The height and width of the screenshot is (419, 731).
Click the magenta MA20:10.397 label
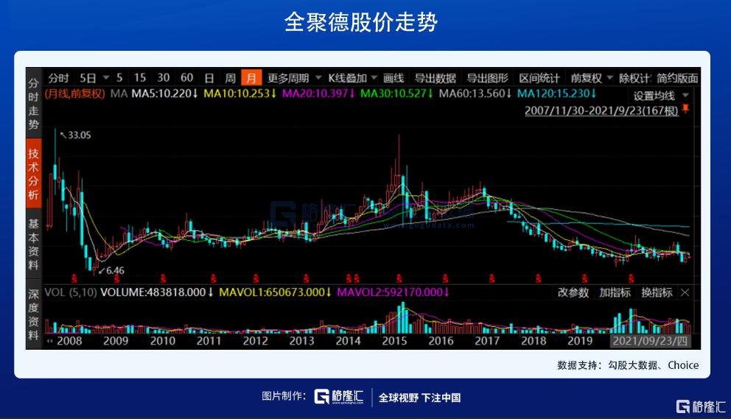coord(318,94)
